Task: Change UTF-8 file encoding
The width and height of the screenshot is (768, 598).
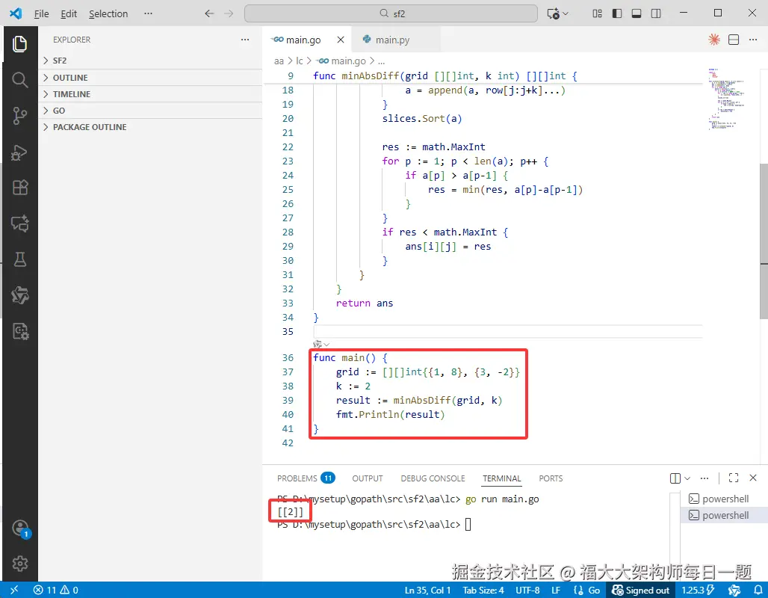Action: tap(527, 591)
